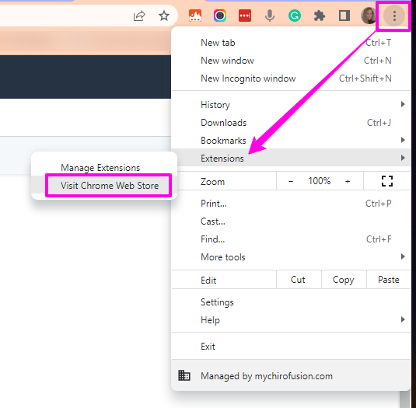The image size is (416, 408).
Task: Expand the History submenu
Action: (291, 105)
